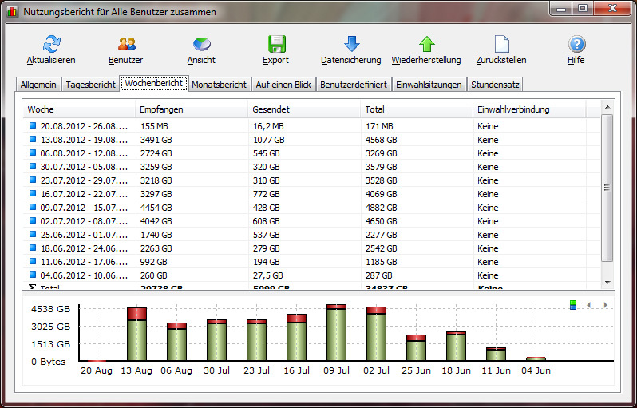Start Datensicherung with the blue arrow
Image resolution: width=637 pixels, height=408 pixels.
[x=351, y=44]
